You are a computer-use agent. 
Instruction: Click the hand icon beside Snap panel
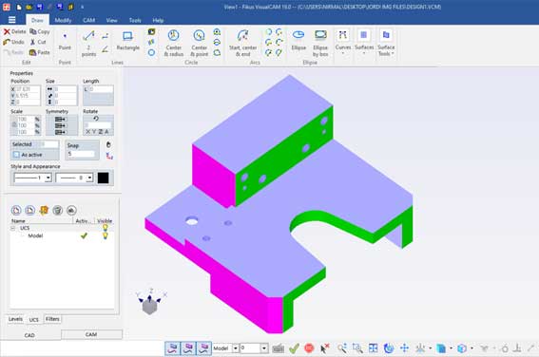(x=108, y=144)
